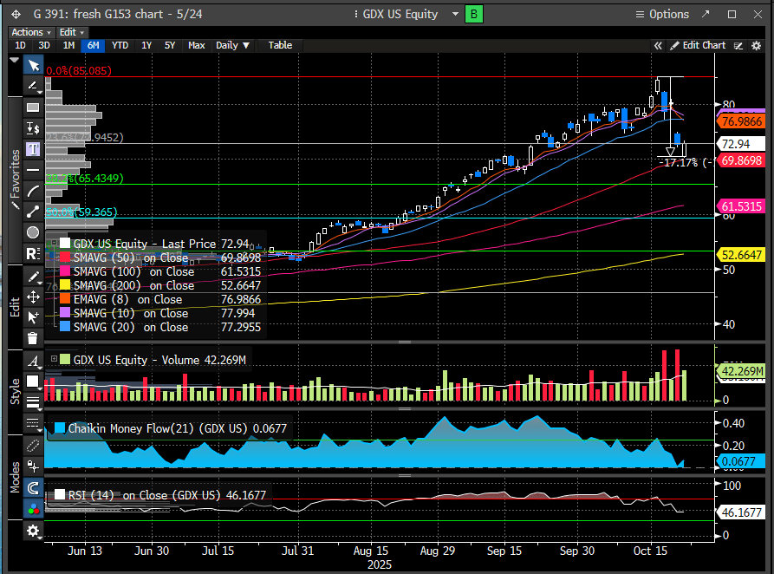The width and height of the screenshot is (774, 574).
Task: Open the line-drawing pencil tool in Favorites
Action: tap(33, 86)
